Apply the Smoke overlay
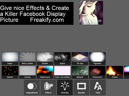 point(45,59)
